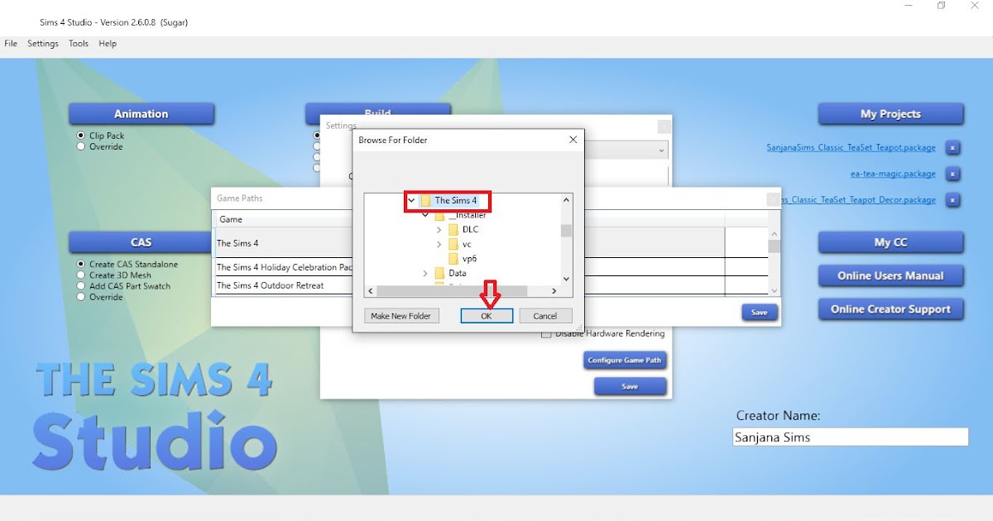Click the Configure Game Path button

coord(625,361)
